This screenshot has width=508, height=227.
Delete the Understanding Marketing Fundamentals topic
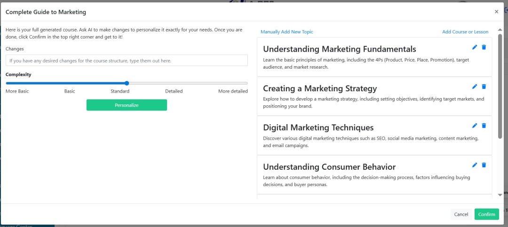point(484,47)
